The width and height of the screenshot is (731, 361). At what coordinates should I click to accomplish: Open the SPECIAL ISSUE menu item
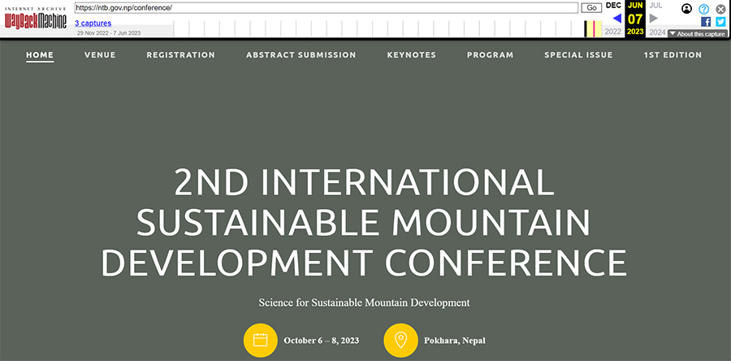pos(578,55)
